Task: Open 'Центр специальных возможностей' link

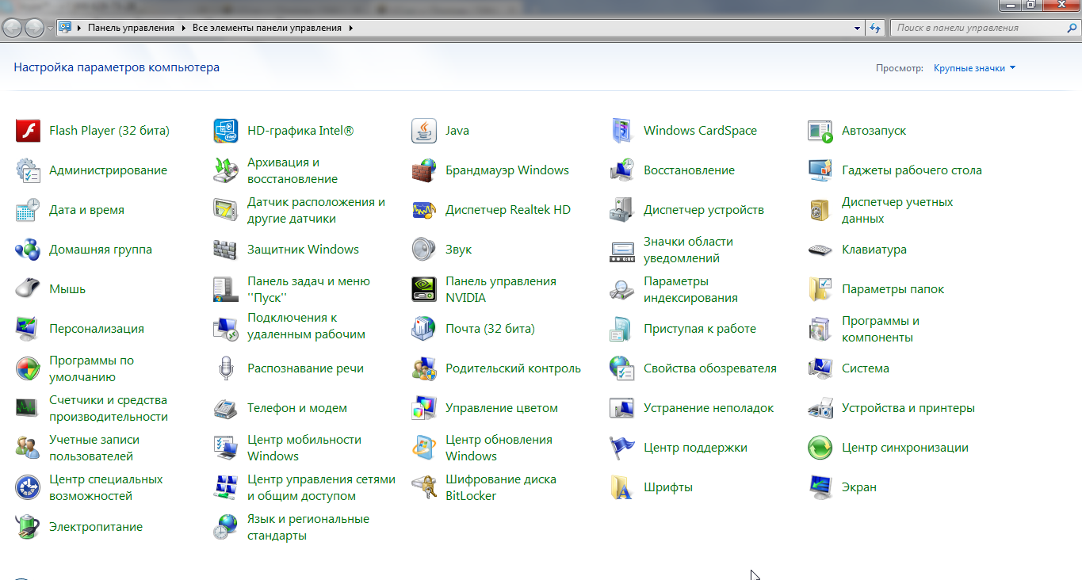Action: click(106, 487)
